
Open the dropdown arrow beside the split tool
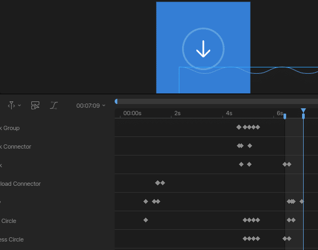click(x=20, y=106)
